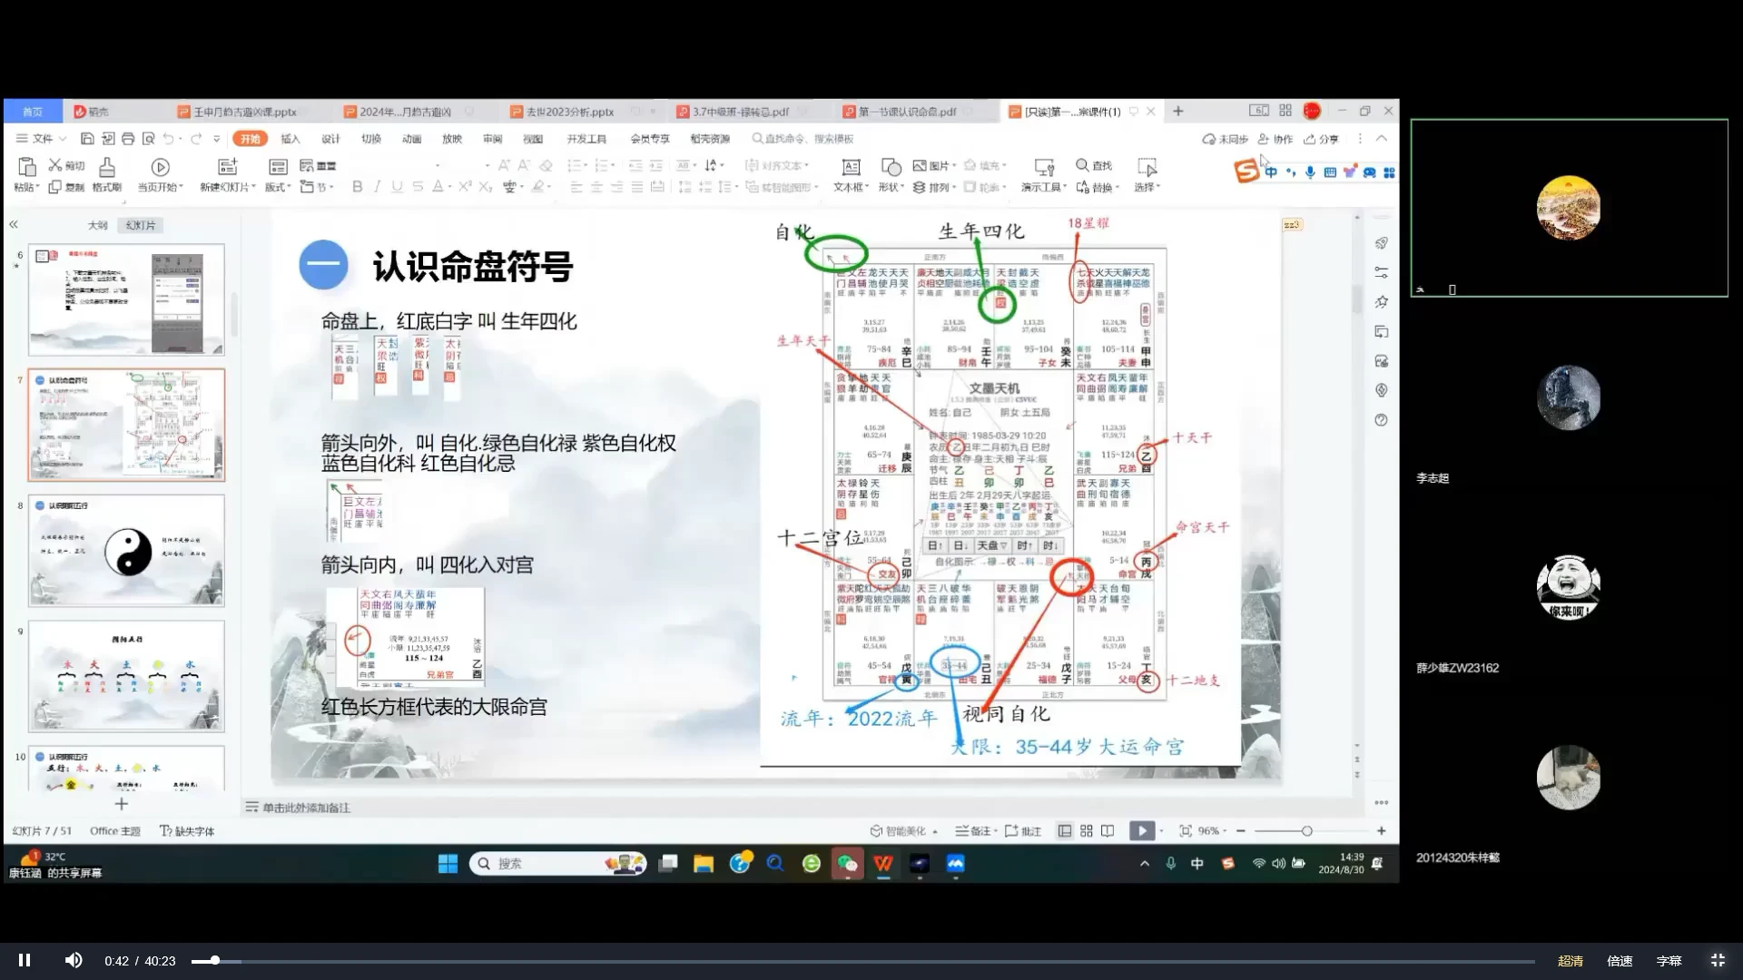Switch to Outline (大纲) pane tab

[97, 225]
